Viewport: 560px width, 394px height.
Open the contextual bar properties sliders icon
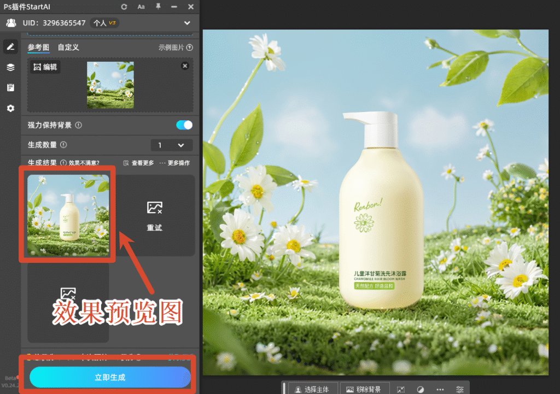tap(459, 390)
